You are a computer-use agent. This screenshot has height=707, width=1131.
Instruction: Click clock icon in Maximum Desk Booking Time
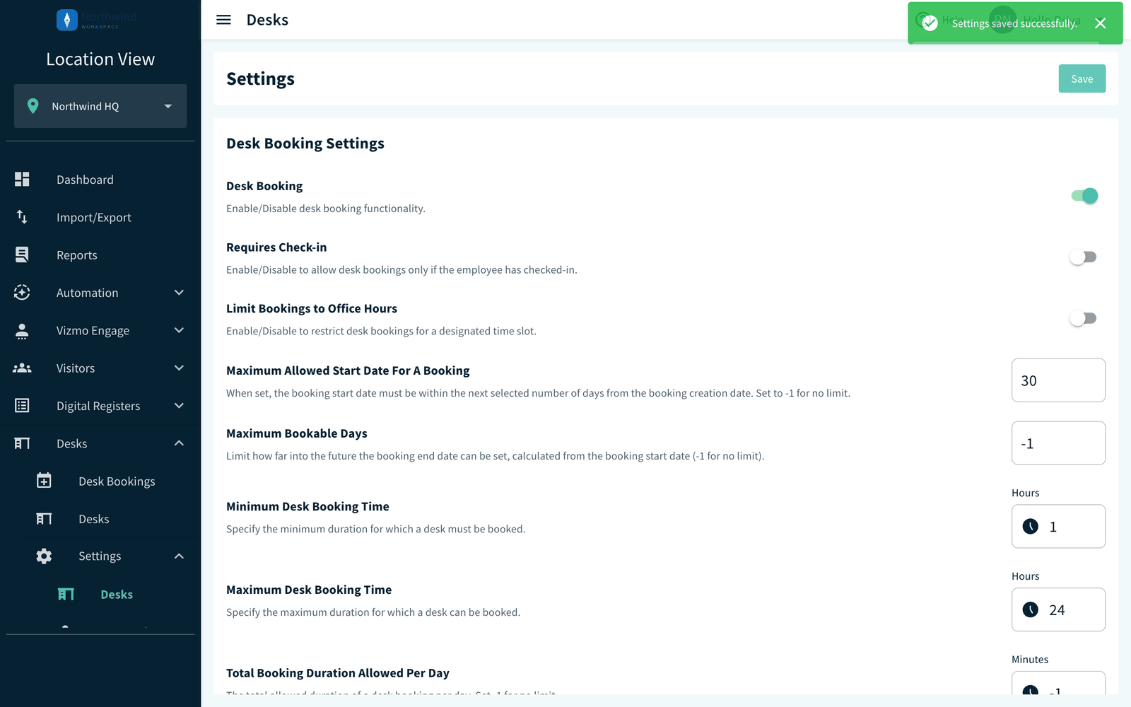point(1031,609)
